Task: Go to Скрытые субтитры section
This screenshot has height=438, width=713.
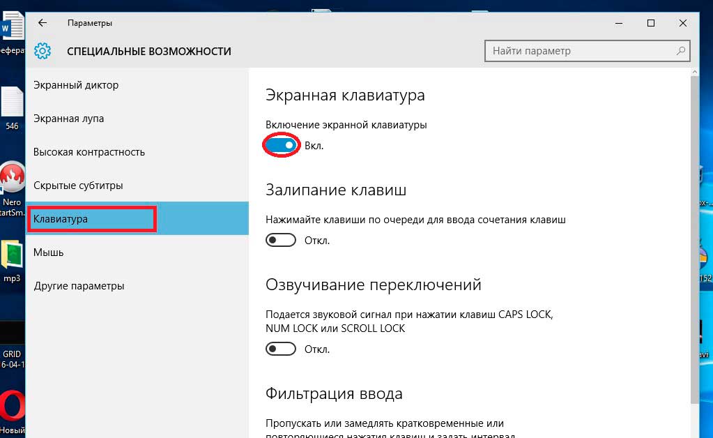Action: pyautogui.click(x=78, y=186)
